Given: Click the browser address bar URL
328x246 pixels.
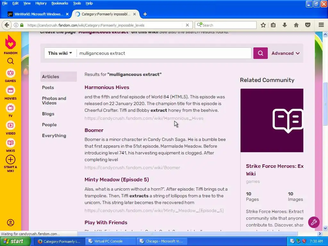Looking at the screenshot, I should click(86, 25).
